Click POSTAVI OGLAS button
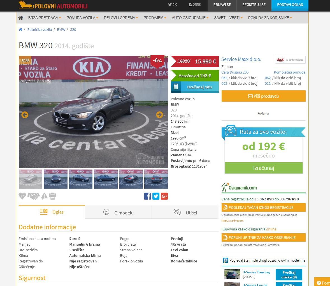The image size is (330, 286). (x=290, y=5)
